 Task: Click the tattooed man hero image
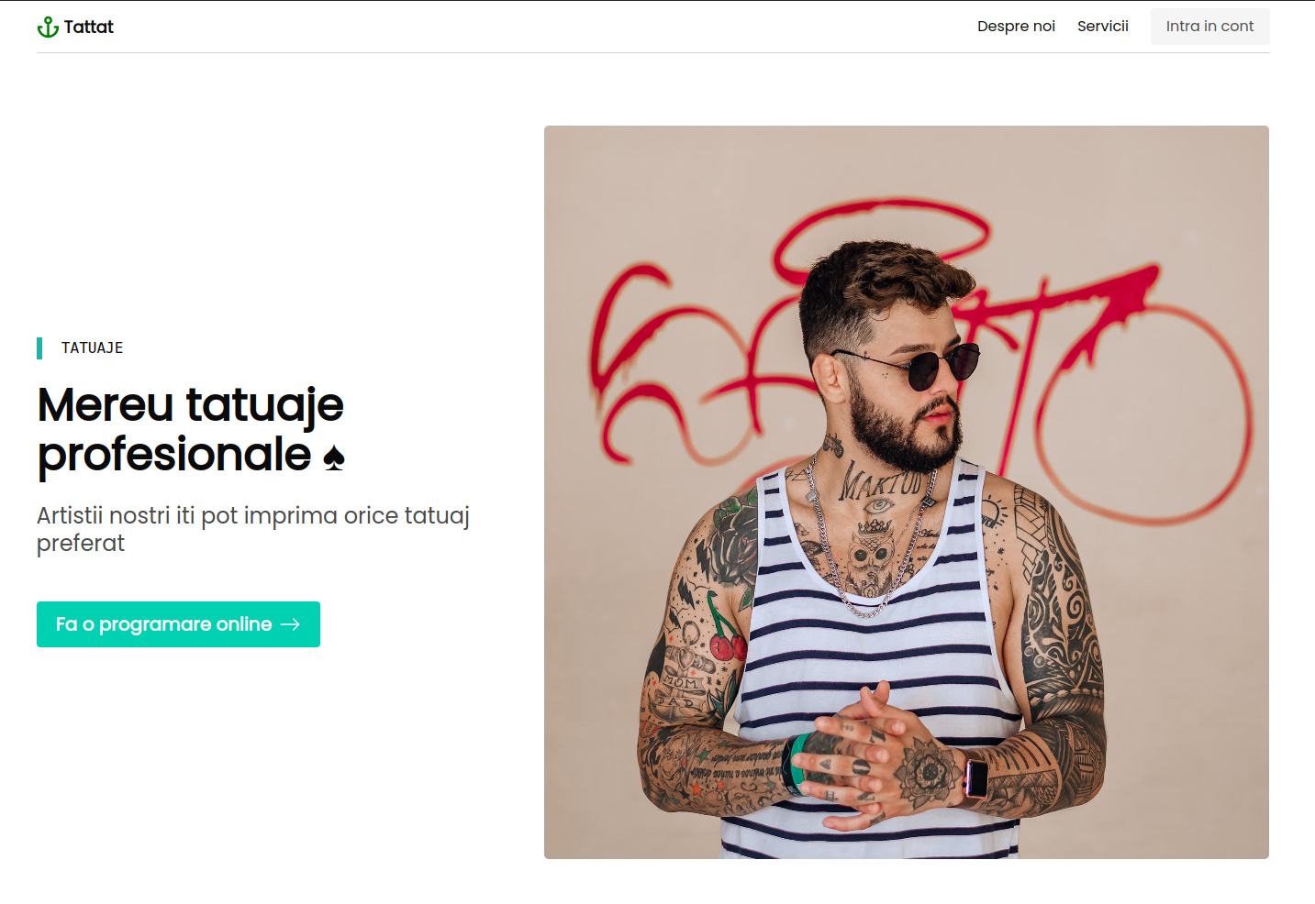(907, 492)
